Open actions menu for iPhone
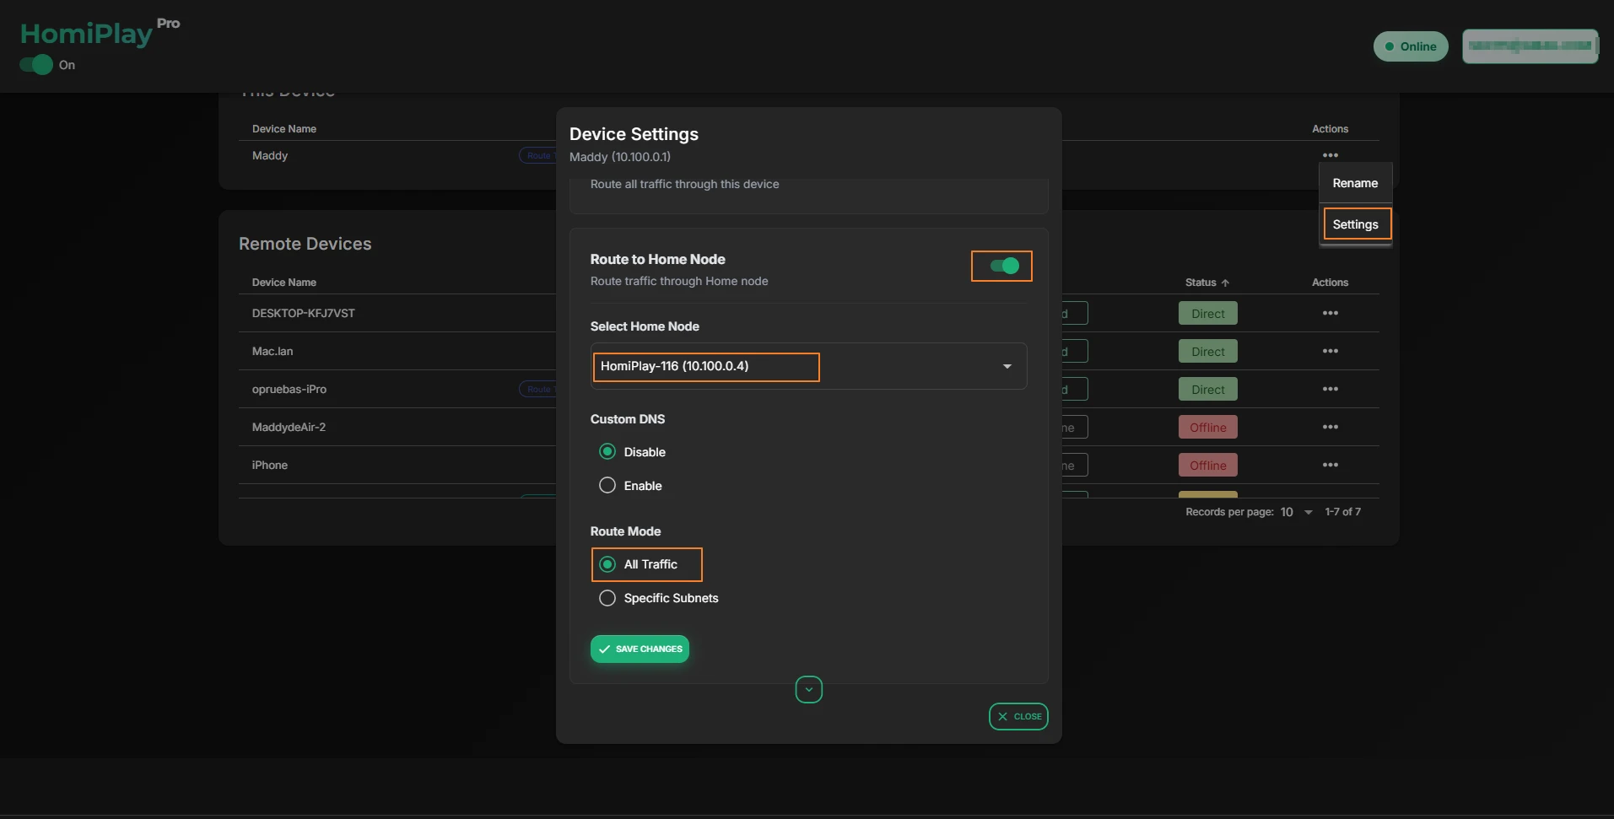This screenshot has width=1614, height=819. [1330, 465]
